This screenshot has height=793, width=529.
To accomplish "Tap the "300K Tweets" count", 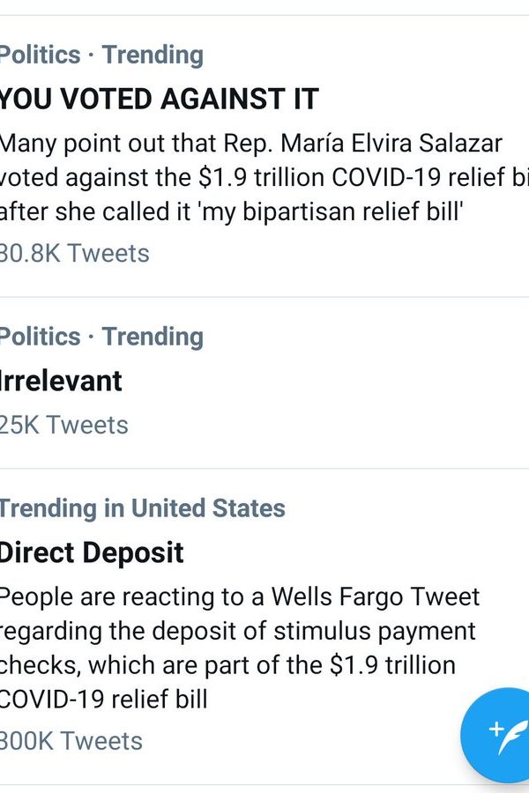I will pyautogui.click(x=71, y=741).
